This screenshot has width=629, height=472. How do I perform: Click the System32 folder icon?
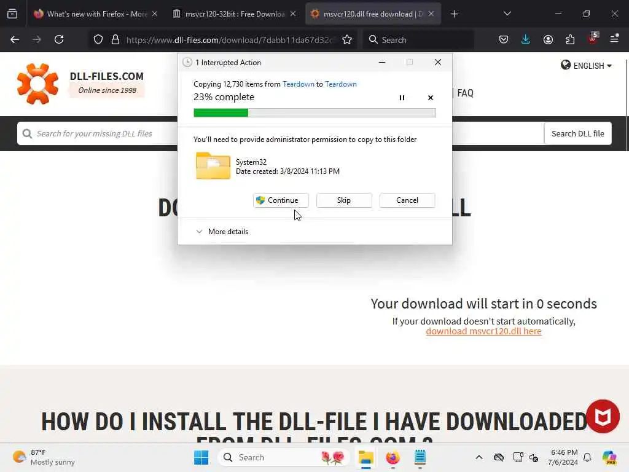coord(213,165)
